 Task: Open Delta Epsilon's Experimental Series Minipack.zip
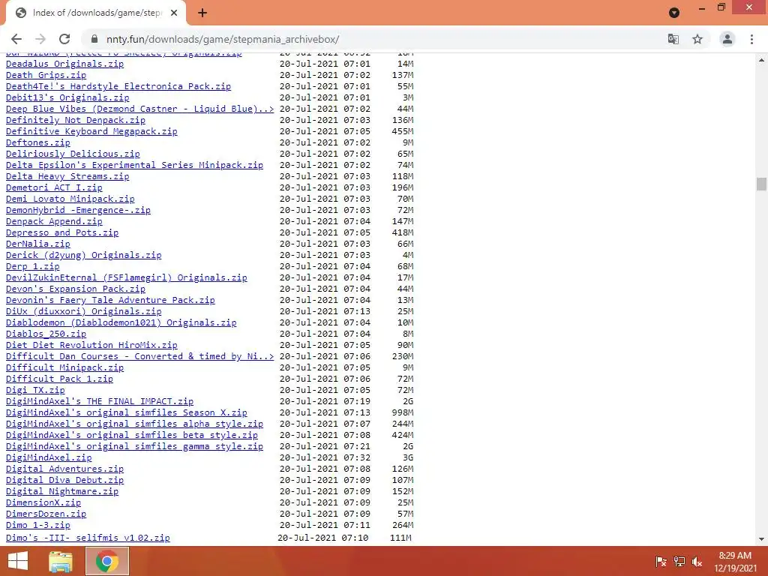(x=135, y=165)
